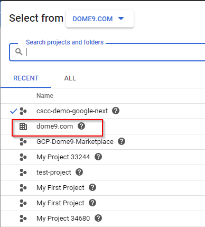Click the magnifier search icon

(x=18, y=52)
